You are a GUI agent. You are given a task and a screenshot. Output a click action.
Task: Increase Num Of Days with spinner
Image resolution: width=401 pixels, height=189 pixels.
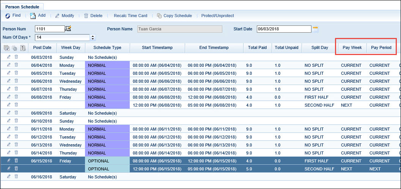(93, 36)
